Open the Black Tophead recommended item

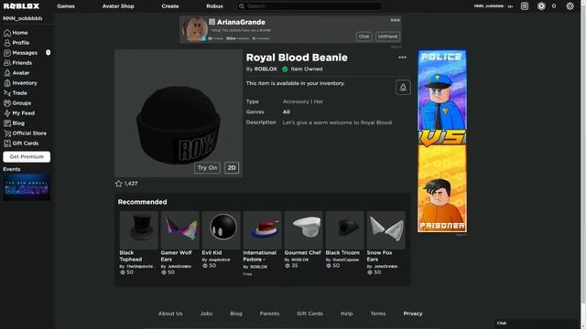pos(139,243)
